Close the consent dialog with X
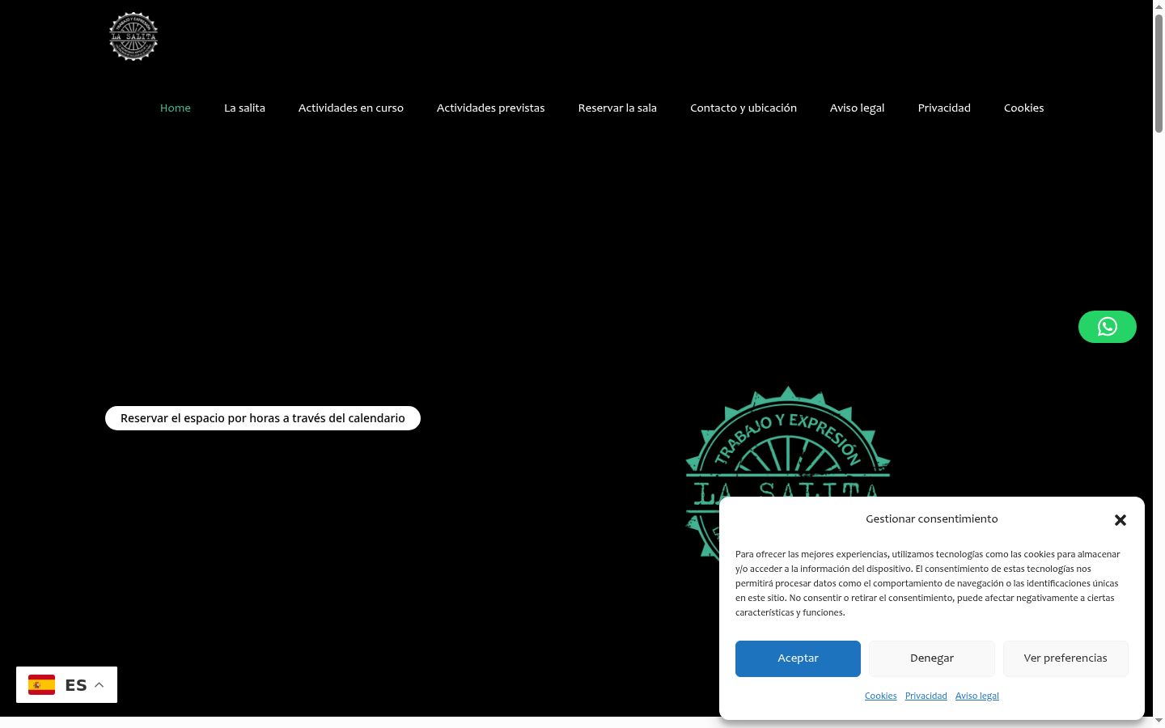This screenshot has width=1165, height=728. click(x=1121, y=520)
